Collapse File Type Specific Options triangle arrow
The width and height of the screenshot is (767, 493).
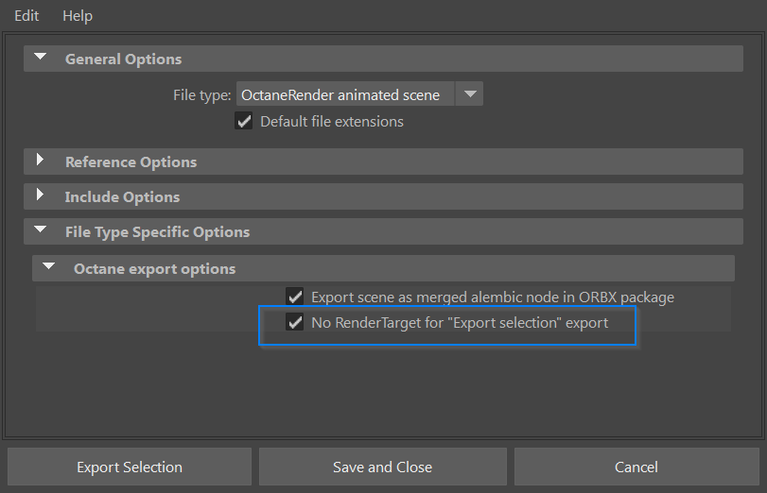[x=40, y=230]
